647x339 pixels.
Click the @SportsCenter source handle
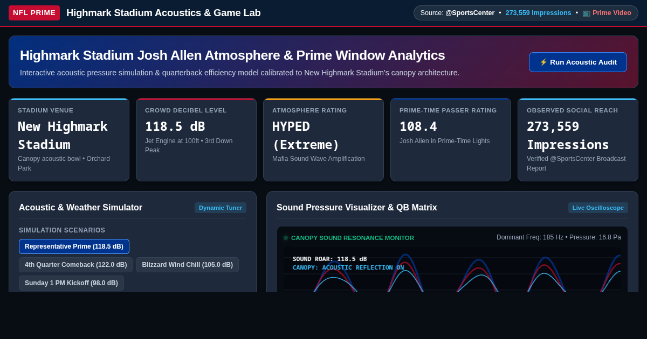470,13
